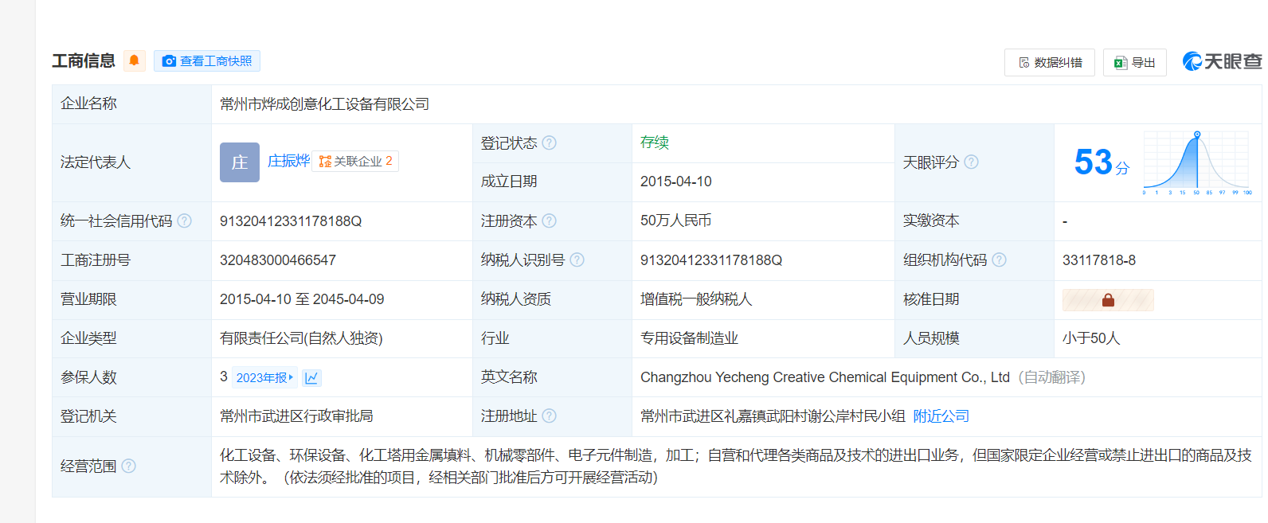This screenshot has width=1268, height=523.
Task: Click the English name Changzhou Yecheng Creative Chemical Equipment
Action: (825, 377)
